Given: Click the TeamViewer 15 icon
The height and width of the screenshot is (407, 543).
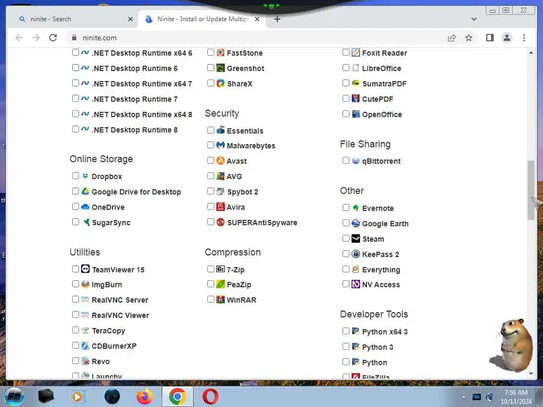Looking at the screenshot, I should coord(85,269).
